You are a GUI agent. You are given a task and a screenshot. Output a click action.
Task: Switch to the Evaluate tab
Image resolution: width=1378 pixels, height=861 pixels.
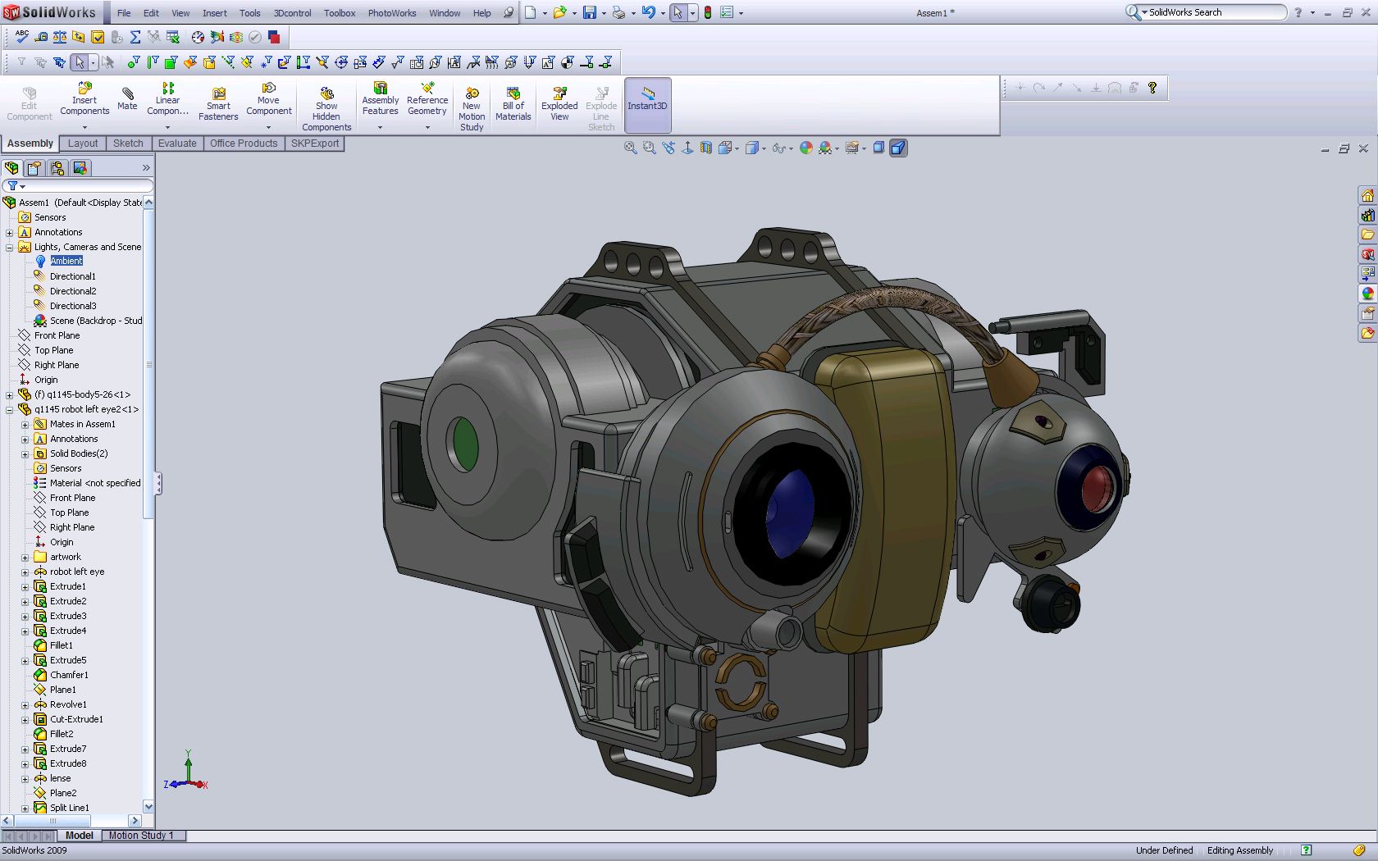tap(177, 143)
